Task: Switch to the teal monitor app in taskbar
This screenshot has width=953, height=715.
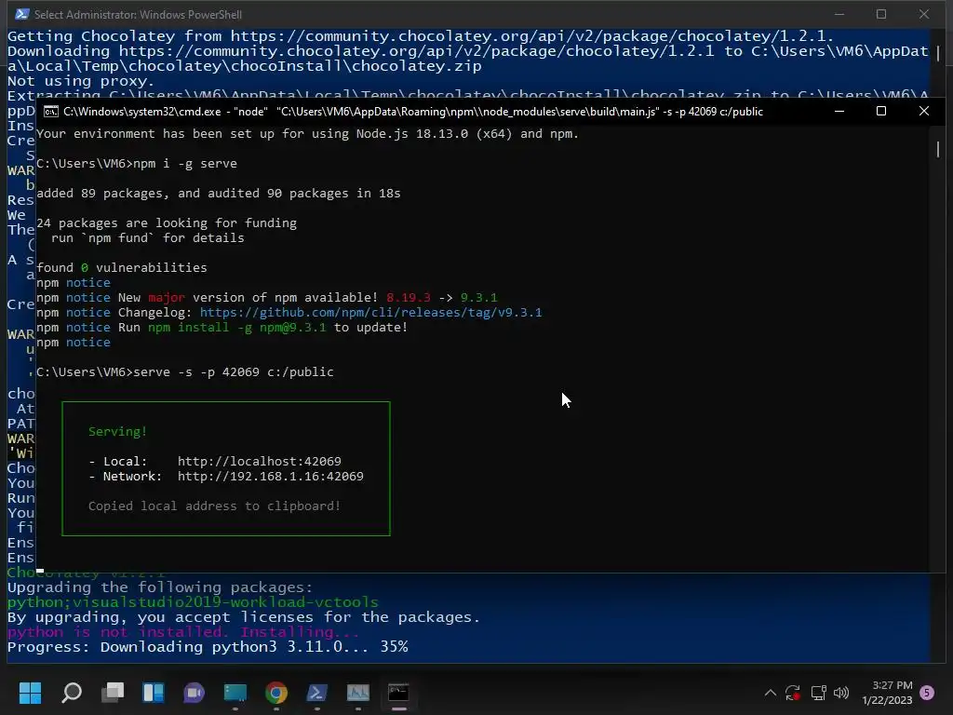Action: [x=235, y=693]
